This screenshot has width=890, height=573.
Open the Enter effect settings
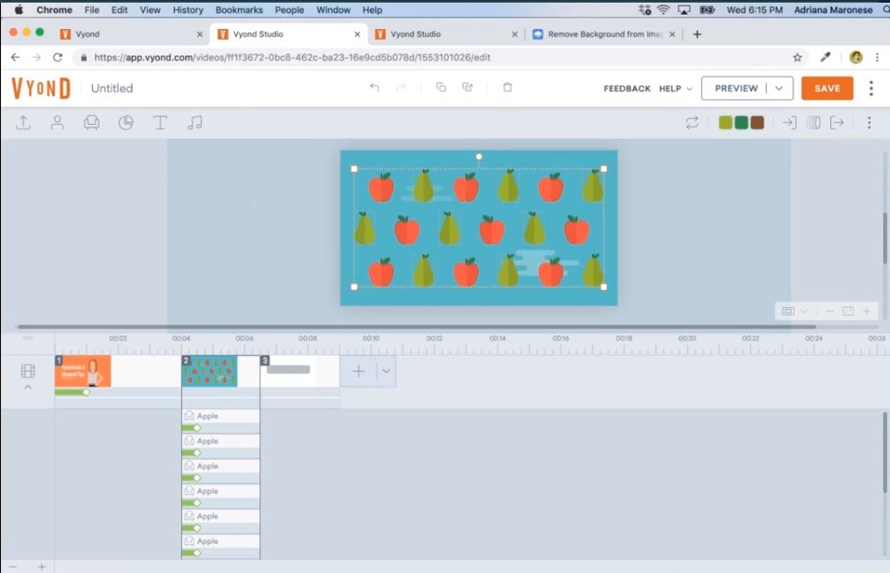click(x=789, y=123)
